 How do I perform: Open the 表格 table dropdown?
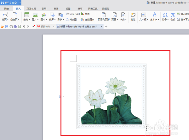pos(29,20)
